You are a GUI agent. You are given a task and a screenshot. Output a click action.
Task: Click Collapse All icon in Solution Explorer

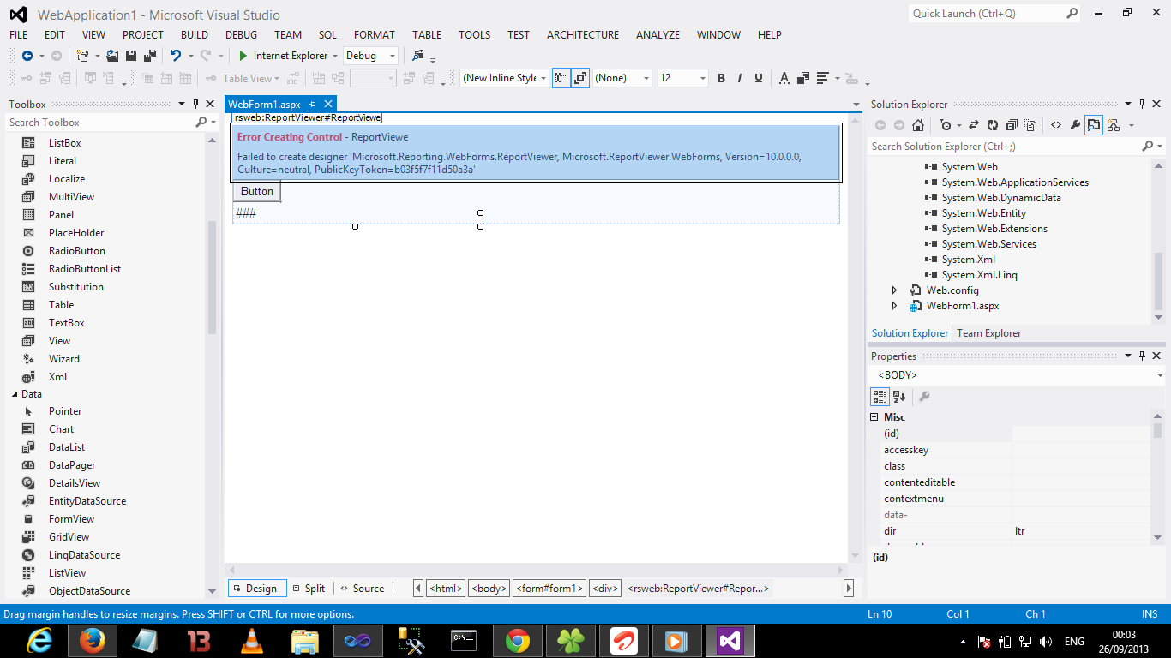click(1012, 125)
